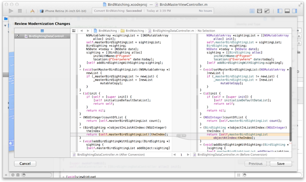Jump to next difference arrow
This screenshot has width=306, height=182.
[x=188, y=154]
